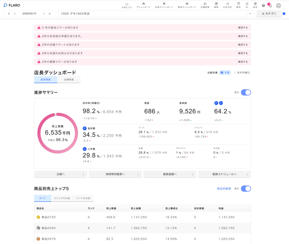Viewport: 289px width, 244px height.
Task: Jump forward with double-right date arrow
Action: [x=50, y=13]
